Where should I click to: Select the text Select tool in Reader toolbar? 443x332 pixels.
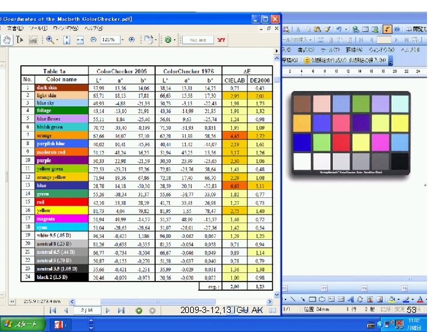pyautogui.click(x=20, y=40)
